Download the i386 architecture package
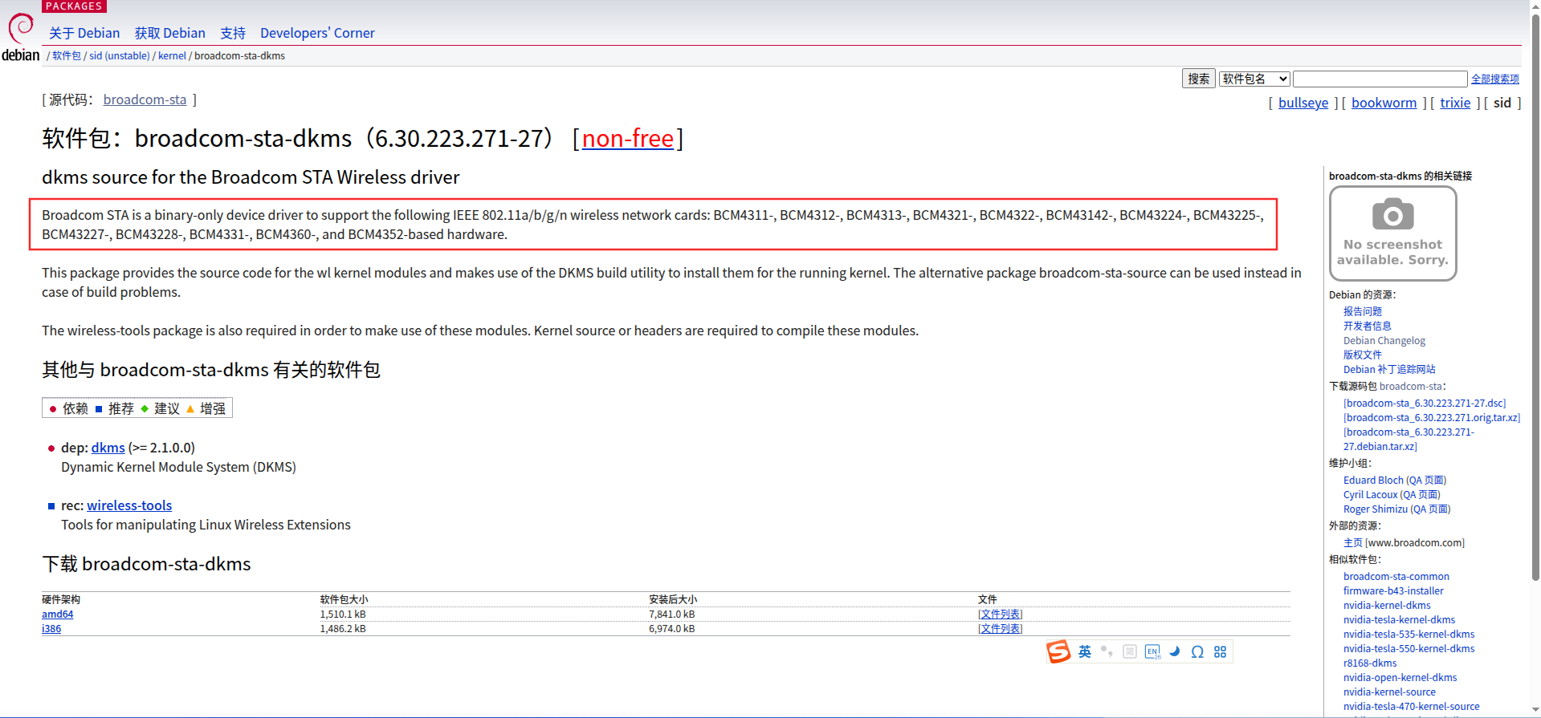Viewport: 1541px width, 718px height. click(51, 629)
